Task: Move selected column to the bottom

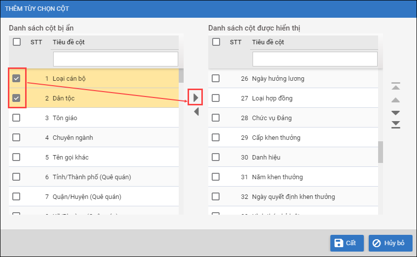Action: [x=396, y=124]
